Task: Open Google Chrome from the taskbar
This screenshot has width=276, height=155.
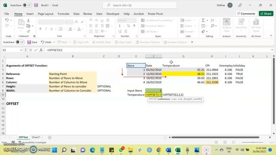Action: [159, 150]
